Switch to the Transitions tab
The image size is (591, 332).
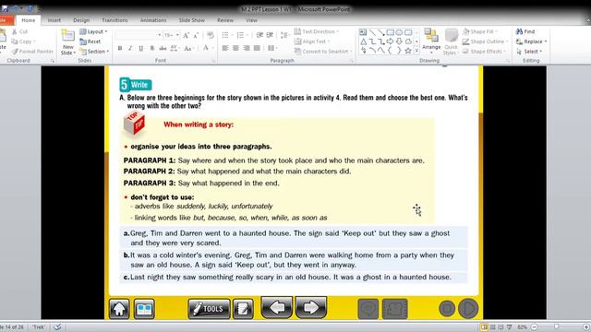[x=115, y=20]
